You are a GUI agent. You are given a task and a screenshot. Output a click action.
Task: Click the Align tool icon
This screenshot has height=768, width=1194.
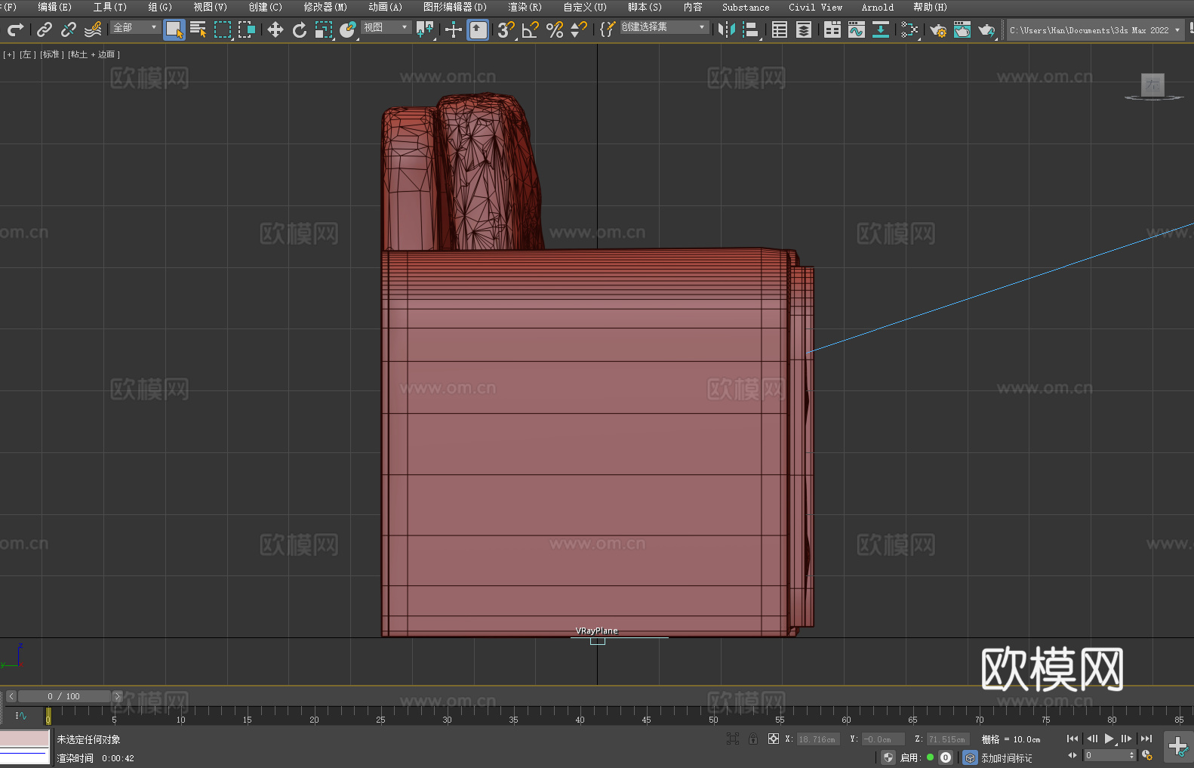[751, 29]
